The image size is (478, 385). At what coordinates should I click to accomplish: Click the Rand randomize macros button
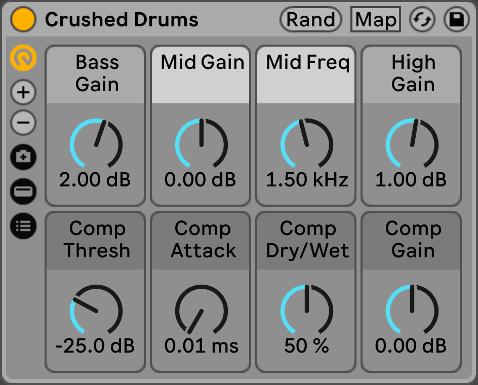(x=310, y=20)
